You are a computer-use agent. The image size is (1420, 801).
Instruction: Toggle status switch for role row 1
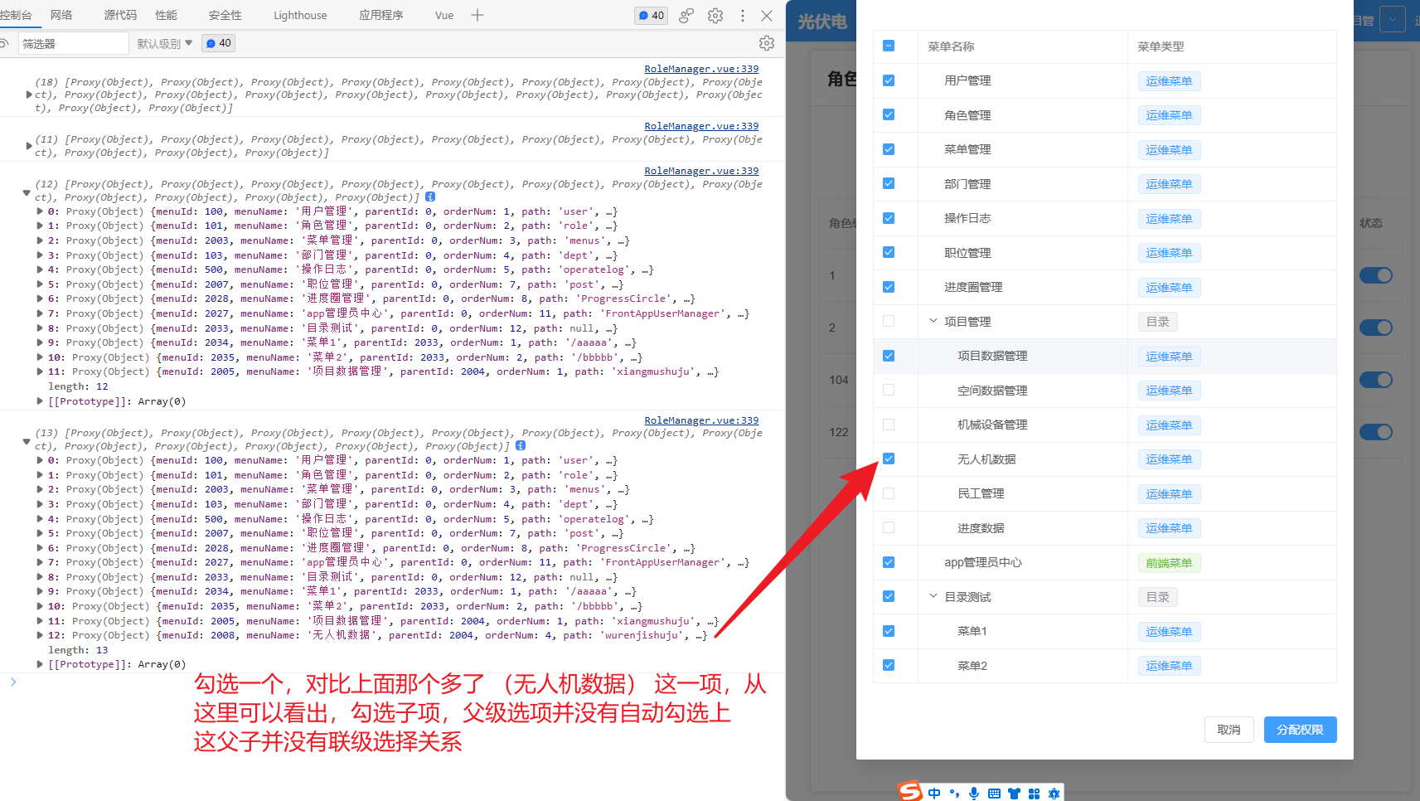tap(1376, 275)
